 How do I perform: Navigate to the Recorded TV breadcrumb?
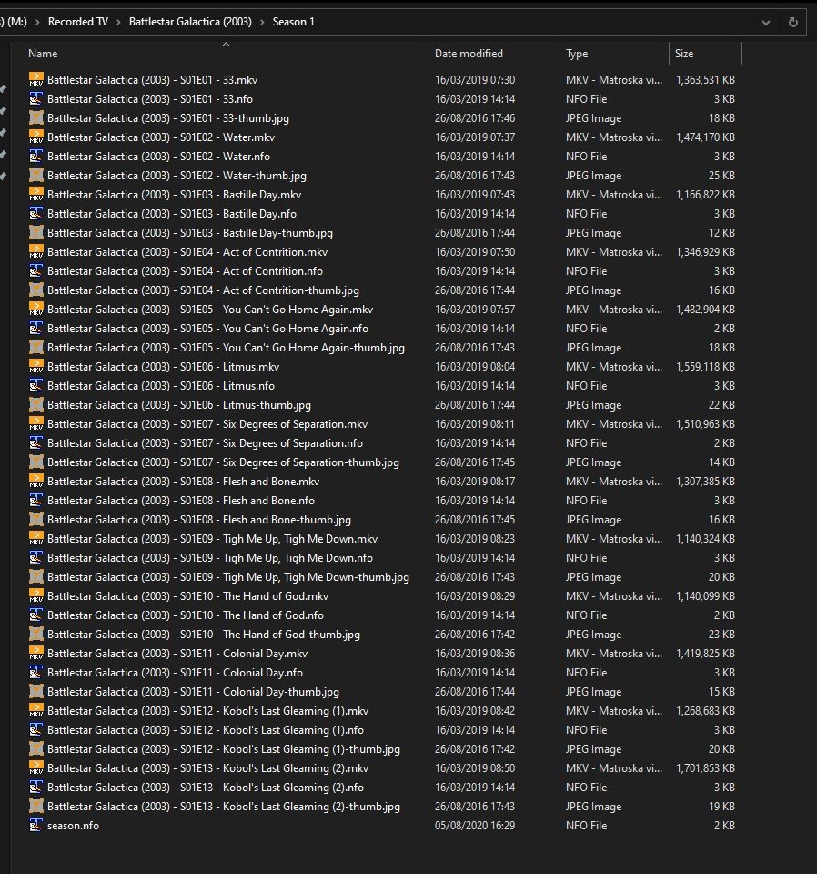(x=78, y=22)
